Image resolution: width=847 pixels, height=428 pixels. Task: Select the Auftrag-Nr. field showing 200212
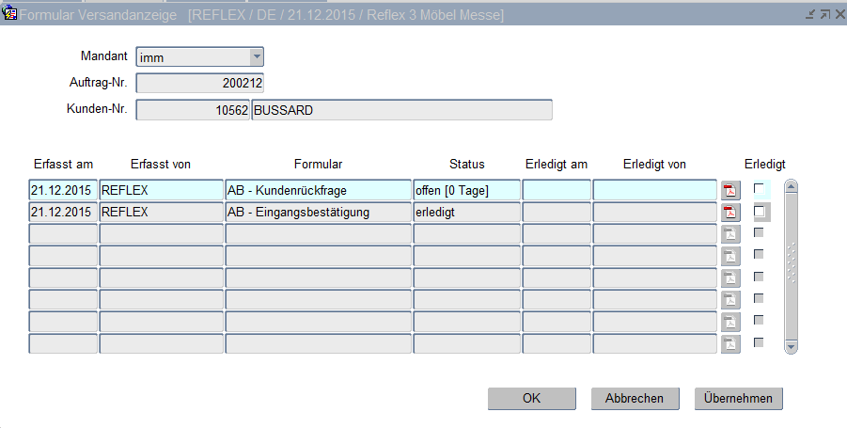[200, 84]
